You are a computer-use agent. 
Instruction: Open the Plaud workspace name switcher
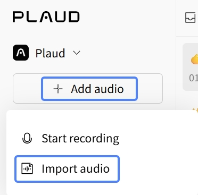click(50, 53)
